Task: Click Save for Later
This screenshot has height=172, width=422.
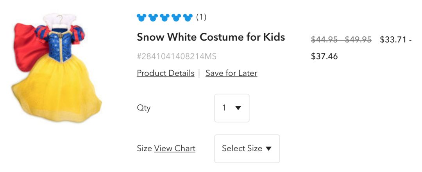Action: pyautogui.click(x=231, y=73)
